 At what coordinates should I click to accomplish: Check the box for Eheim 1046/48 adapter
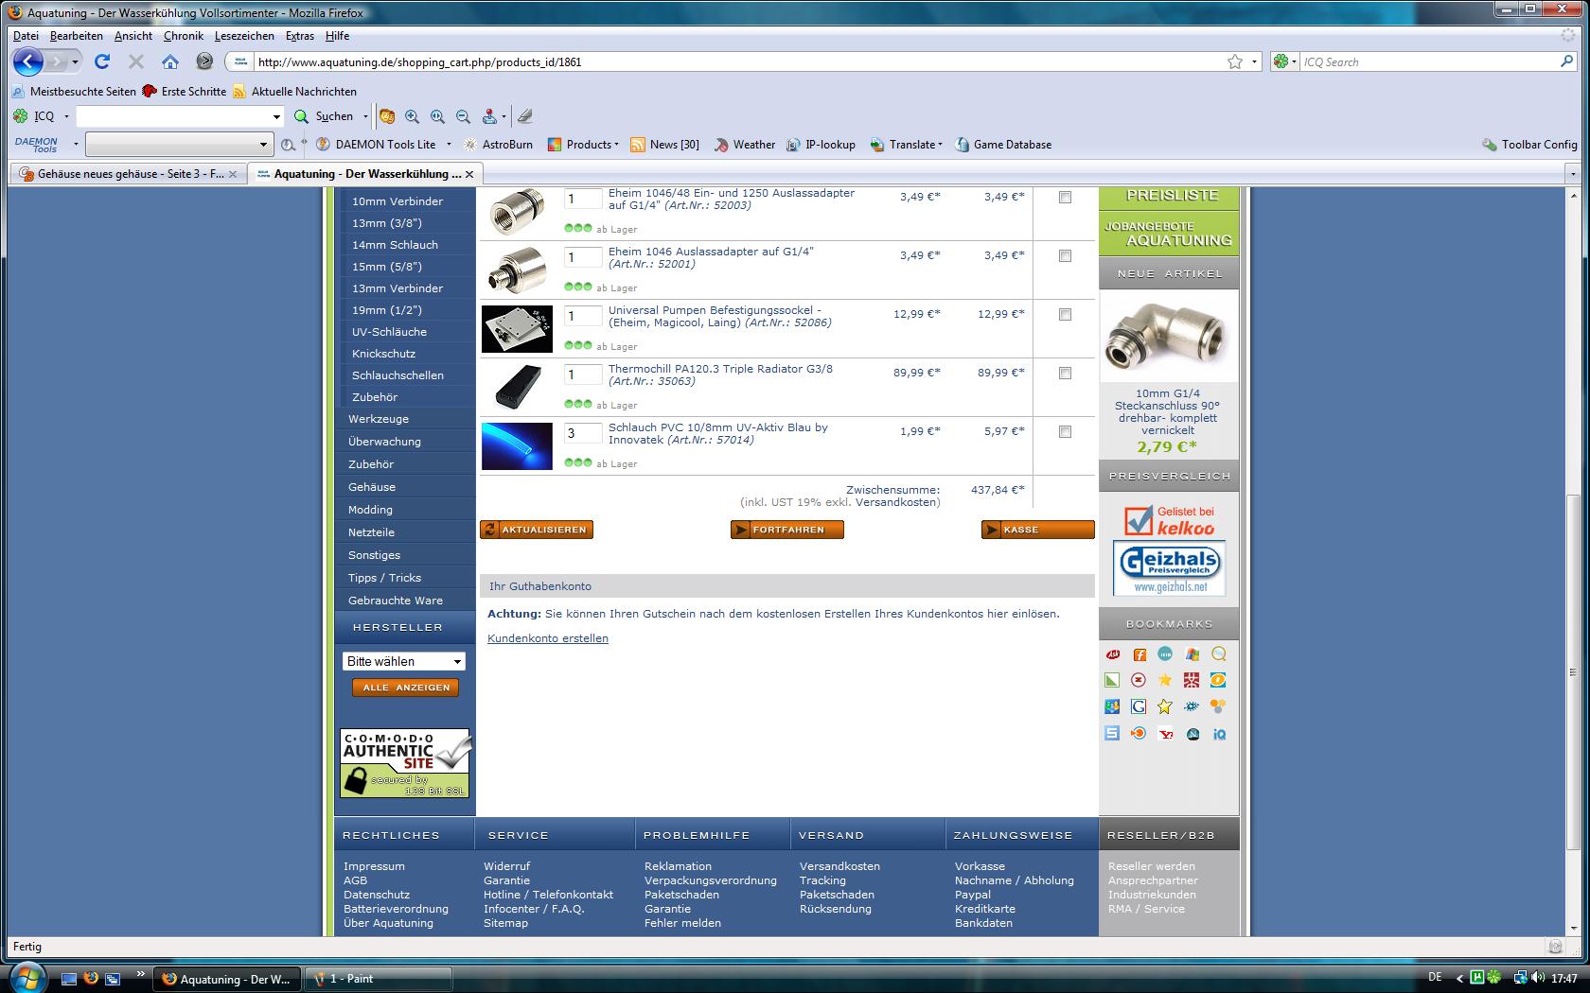pos(1065,198)
